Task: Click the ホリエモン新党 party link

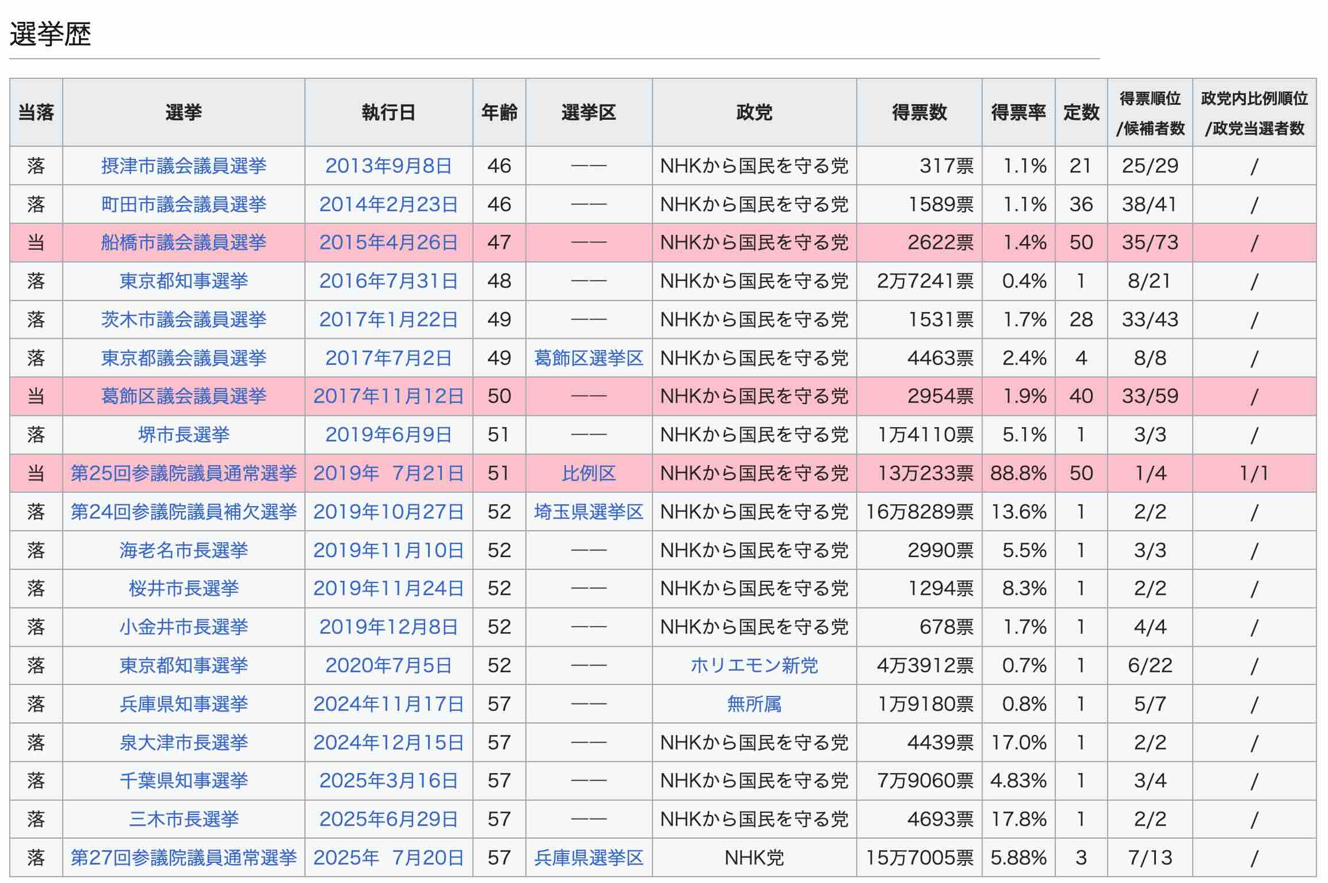Action: point(754,665)
